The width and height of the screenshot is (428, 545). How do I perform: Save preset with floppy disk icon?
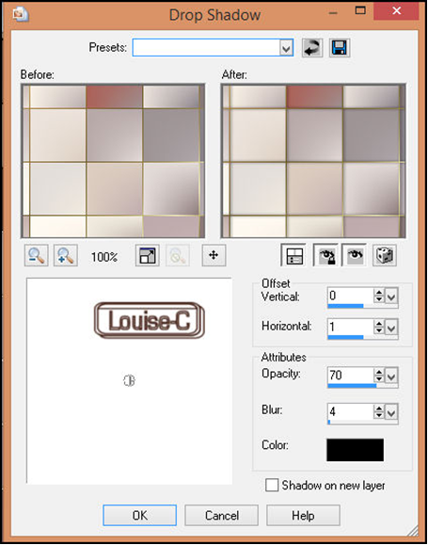coord(339,48)
